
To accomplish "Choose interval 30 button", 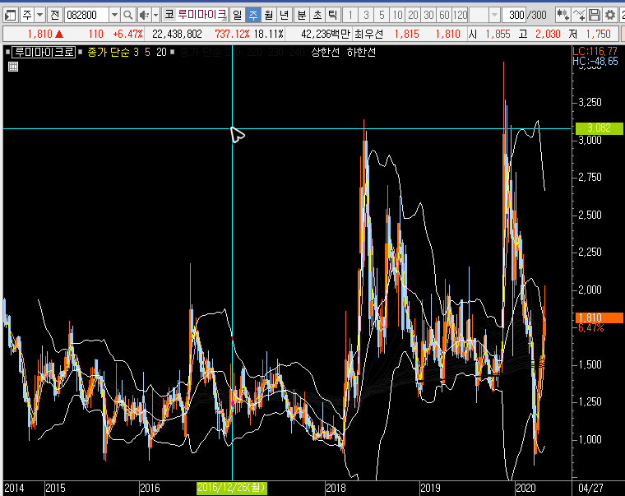I will [428, 15].
